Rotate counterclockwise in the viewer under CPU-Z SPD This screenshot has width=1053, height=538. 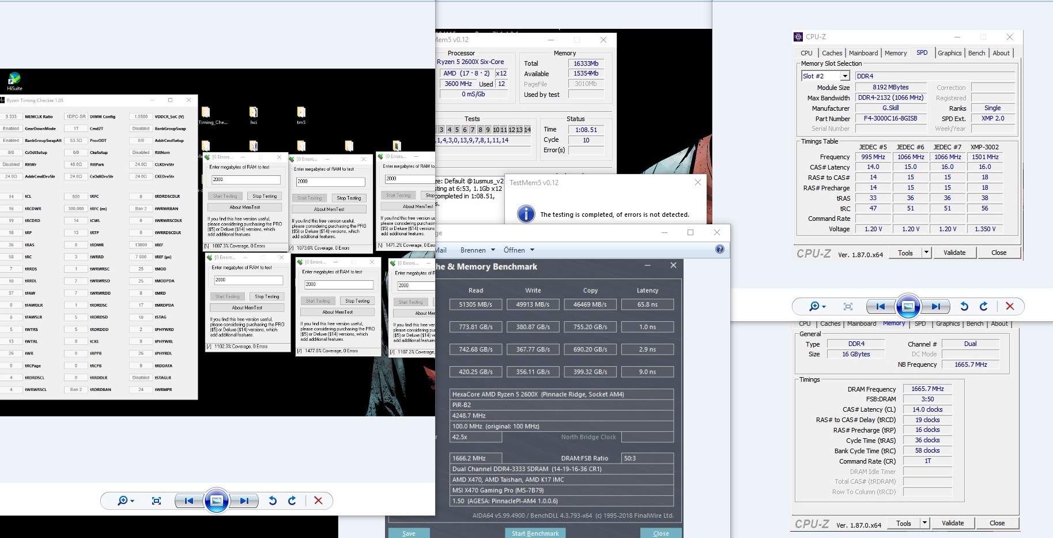[964, 306]
